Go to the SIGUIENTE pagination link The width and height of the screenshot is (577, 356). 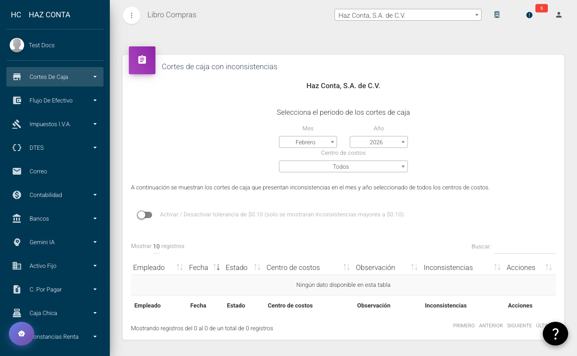[519, 325]
